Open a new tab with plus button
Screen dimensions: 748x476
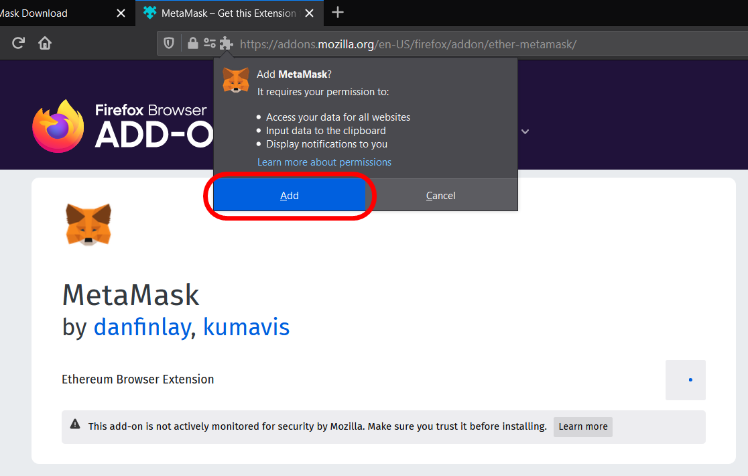click(338, 12)
